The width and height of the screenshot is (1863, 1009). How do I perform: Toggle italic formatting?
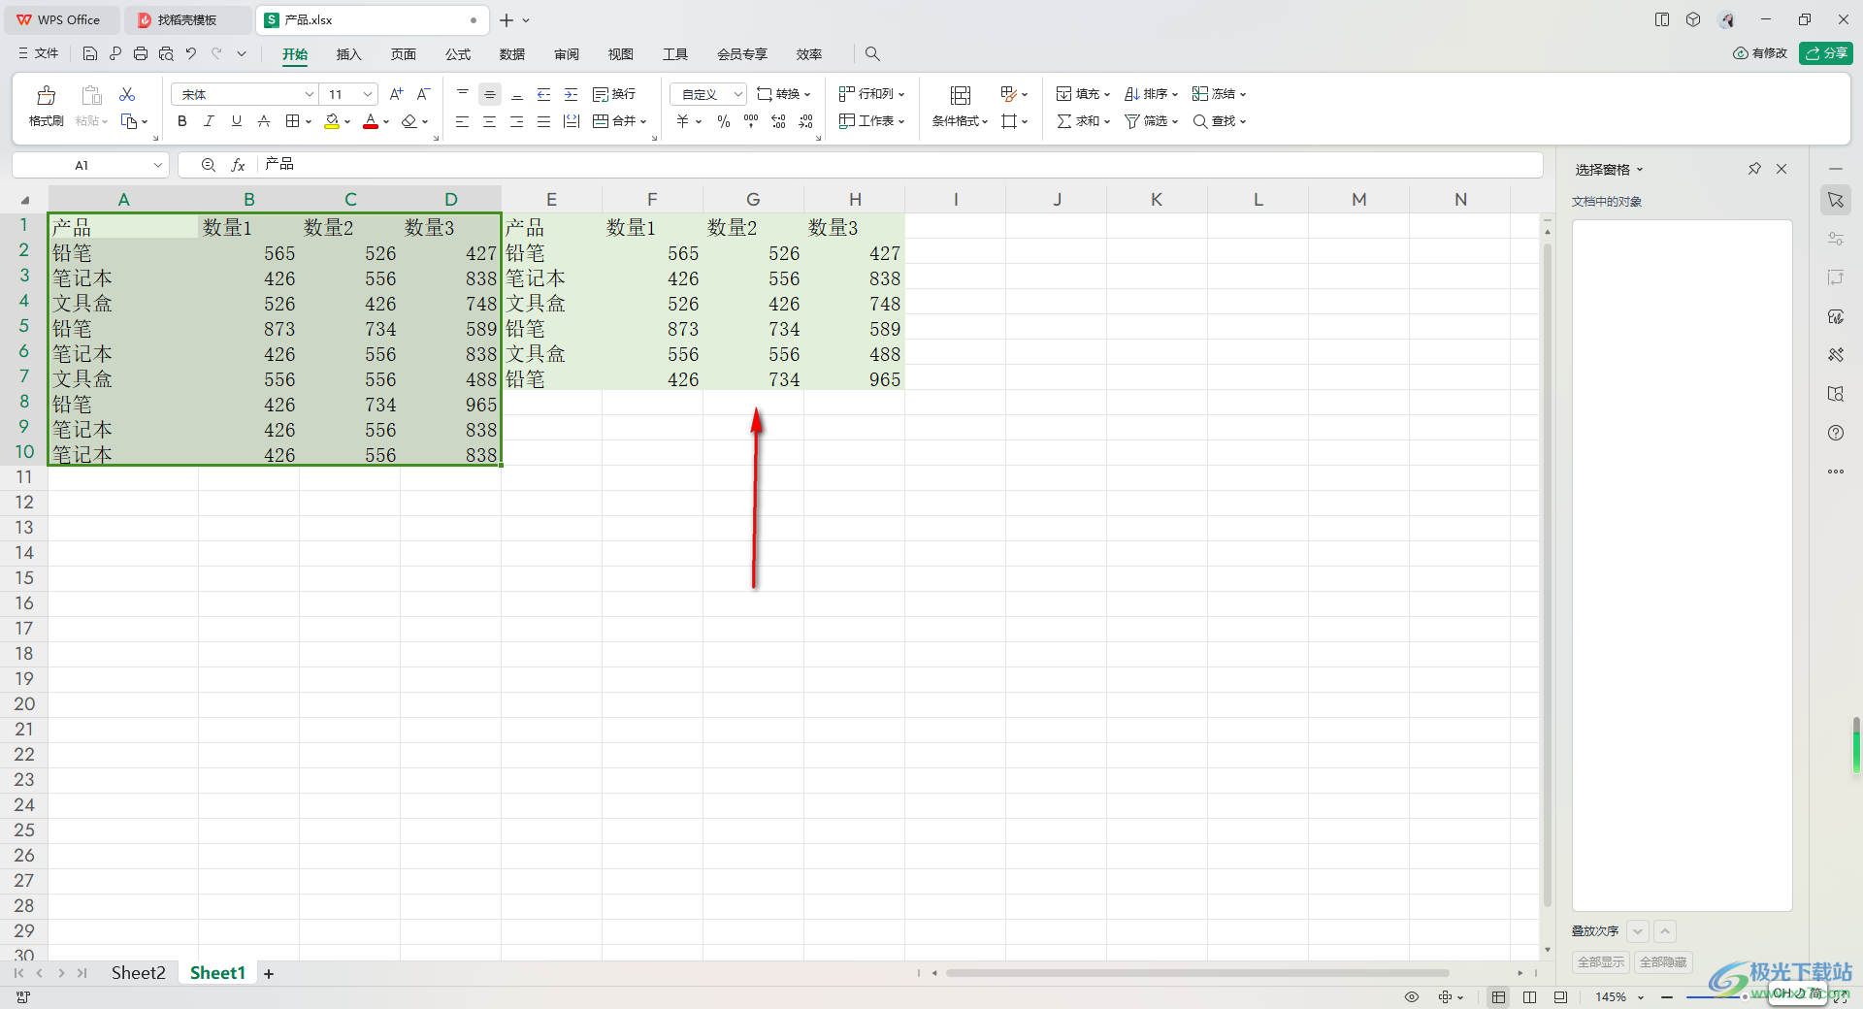pyautogui.click(x=209, y=121)
